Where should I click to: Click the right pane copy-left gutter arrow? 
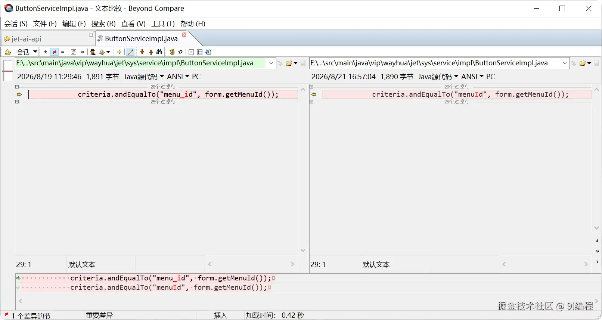(x=314, y=94)
